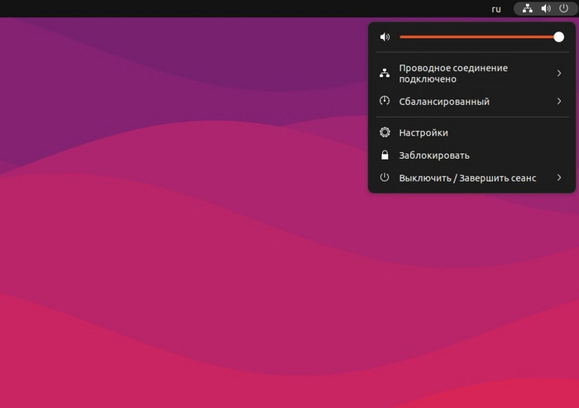Choose Заблокировать to lock the screen
579x408 pixels.
(433, 155)
